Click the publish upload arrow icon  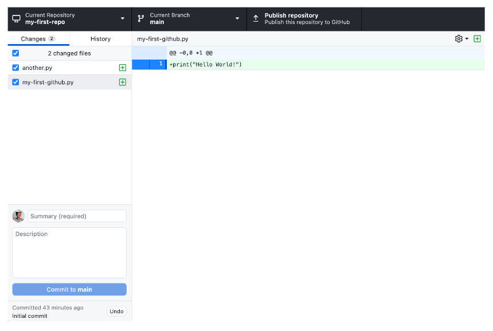click(256, 19)
